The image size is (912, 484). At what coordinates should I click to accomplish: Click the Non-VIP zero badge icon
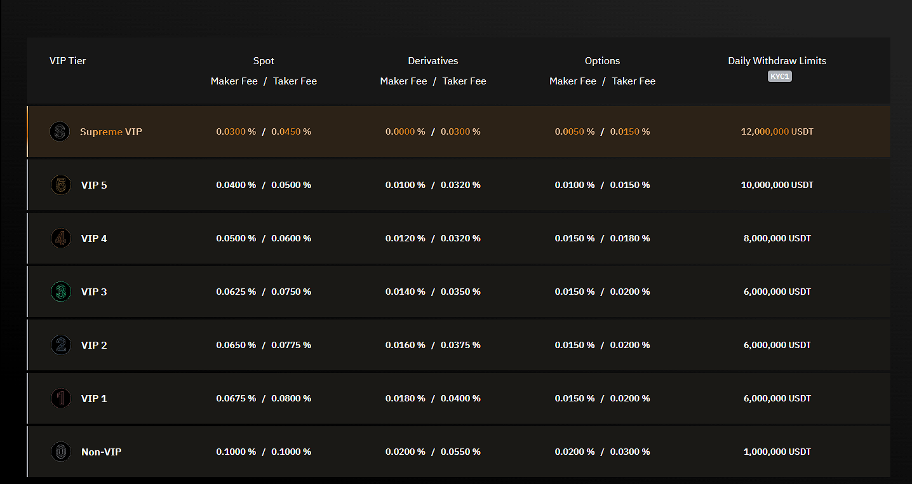(60, 452)
